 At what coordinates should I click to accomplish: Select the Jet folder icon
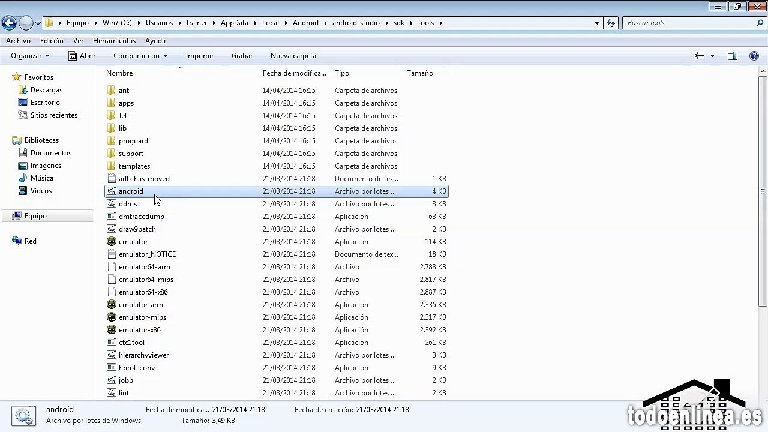(x=111, y=116)
